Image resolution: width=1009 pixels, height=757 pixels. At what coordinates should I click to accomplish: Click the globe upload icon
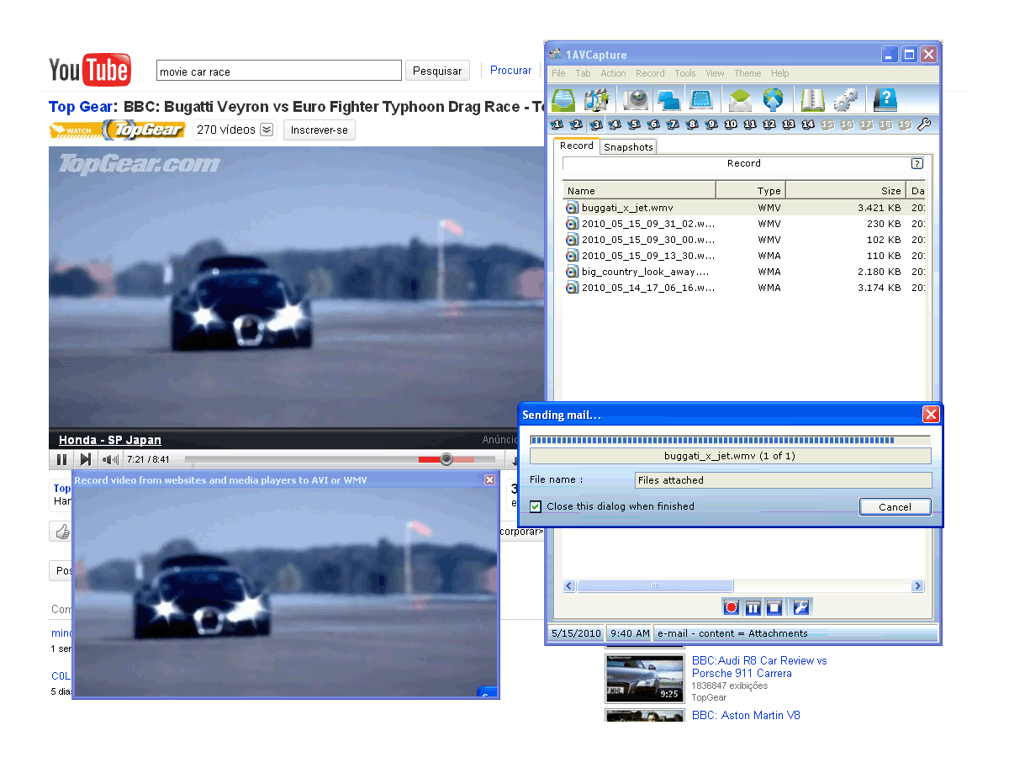coord(773,100)
